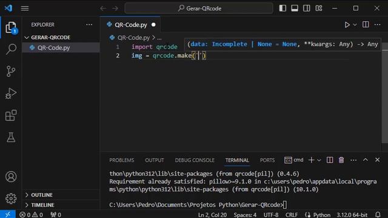Click the terminal command prompt line
The width and height of the screenshot is (388, 218).
[198, 205]
